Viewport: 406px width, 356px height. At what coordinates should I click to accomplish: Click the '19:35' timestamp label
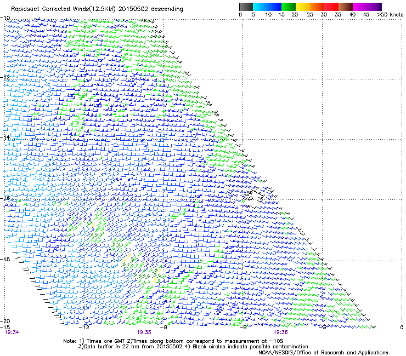coord(144,332)
